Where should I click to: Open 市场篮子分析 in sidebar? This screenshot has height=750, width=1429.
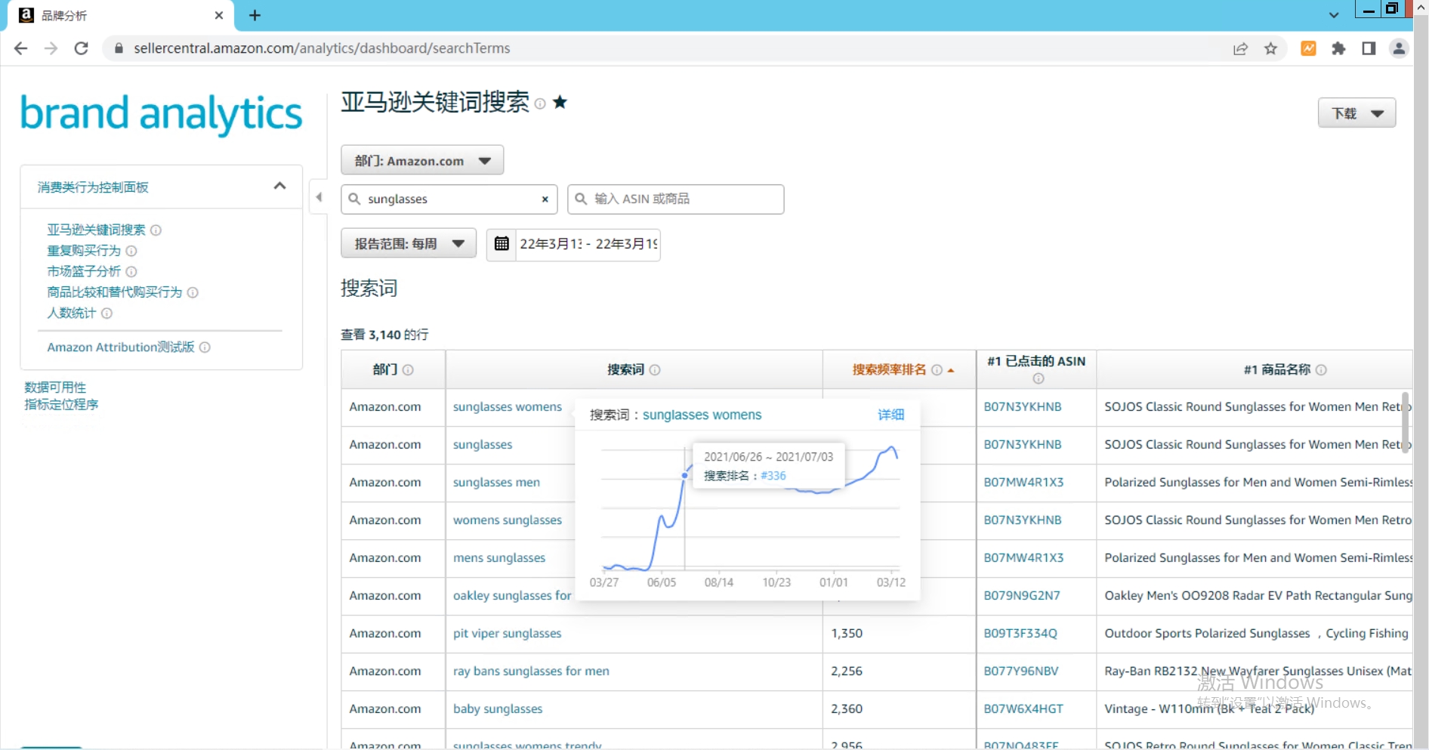point(84,271)
